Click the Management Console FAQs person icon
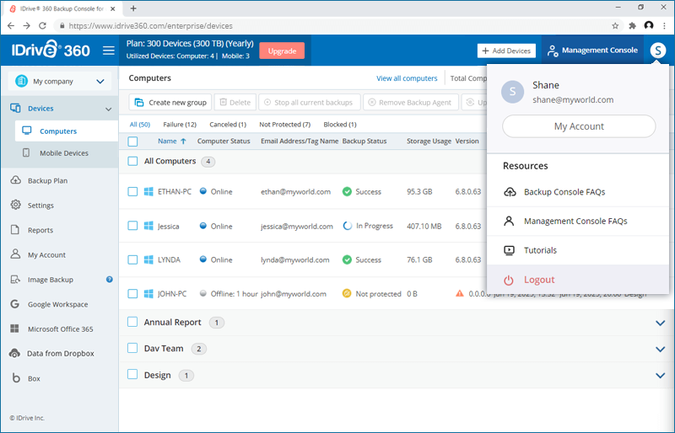The width and height of the screenshot is (675, 433). point(509,221)
